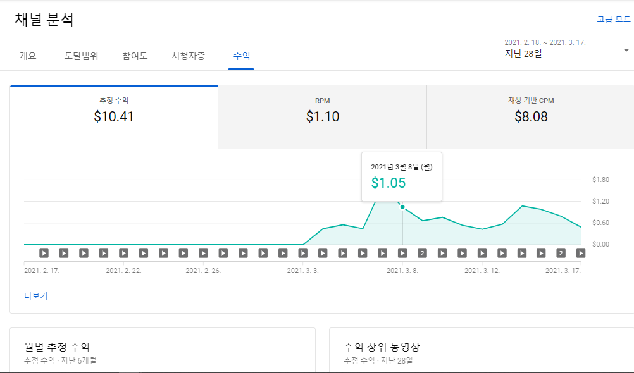Select the 재생 기반 CPM $8.08 card

click(x=530, y=117)
